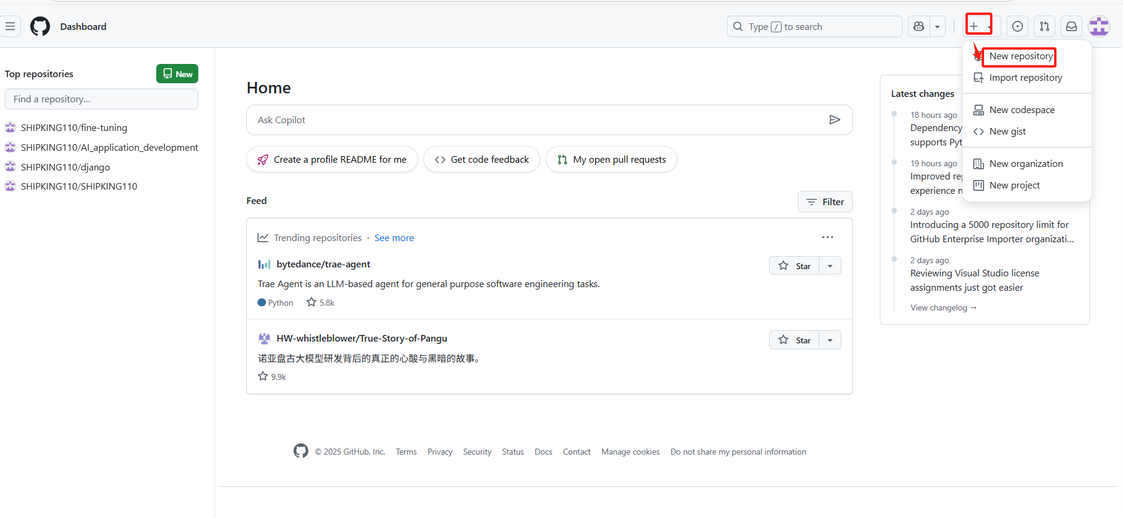Click the Dashboard title in header
This screenshot has width=1123, height=518.
[83, 26]
